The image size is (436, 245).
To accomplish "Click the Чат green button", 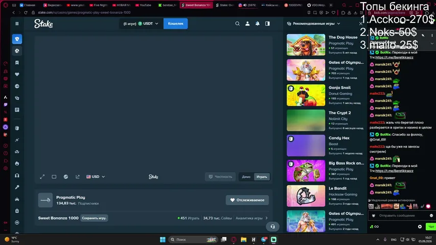I will pos(431,227).
